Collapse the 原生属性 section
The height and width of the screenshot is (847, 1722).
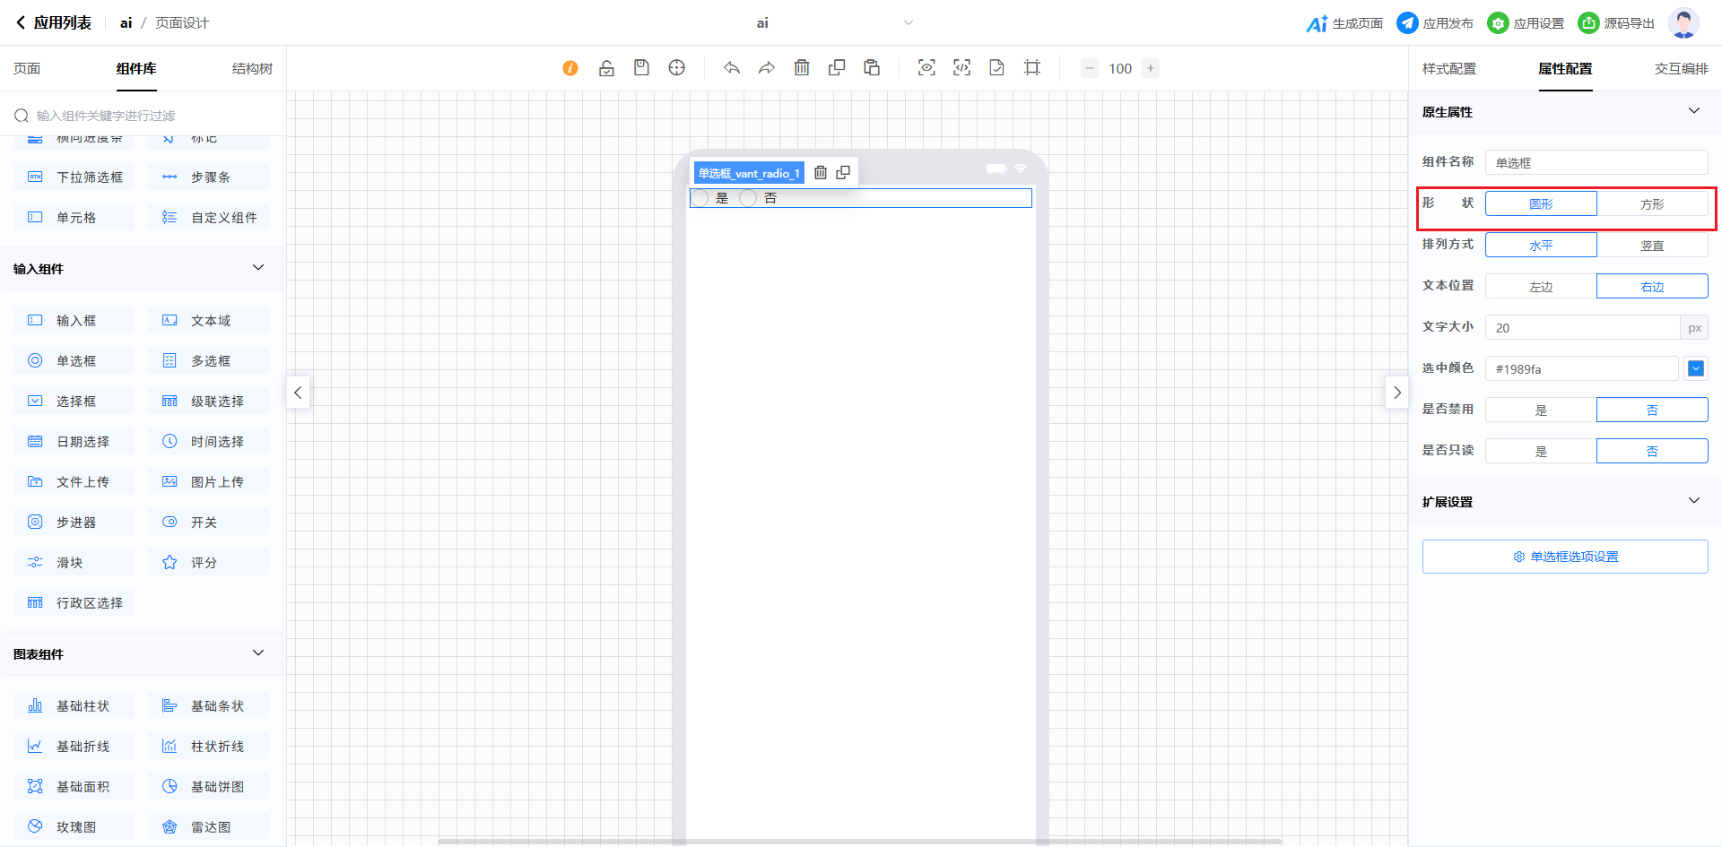(1694, 111)
